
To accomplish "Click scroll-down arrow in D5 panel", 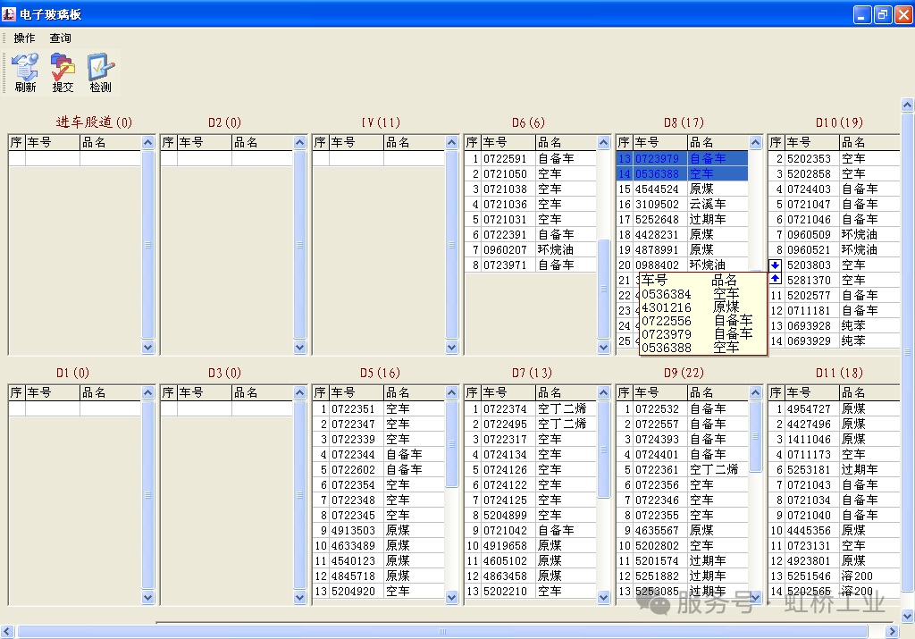I will 452,598.
